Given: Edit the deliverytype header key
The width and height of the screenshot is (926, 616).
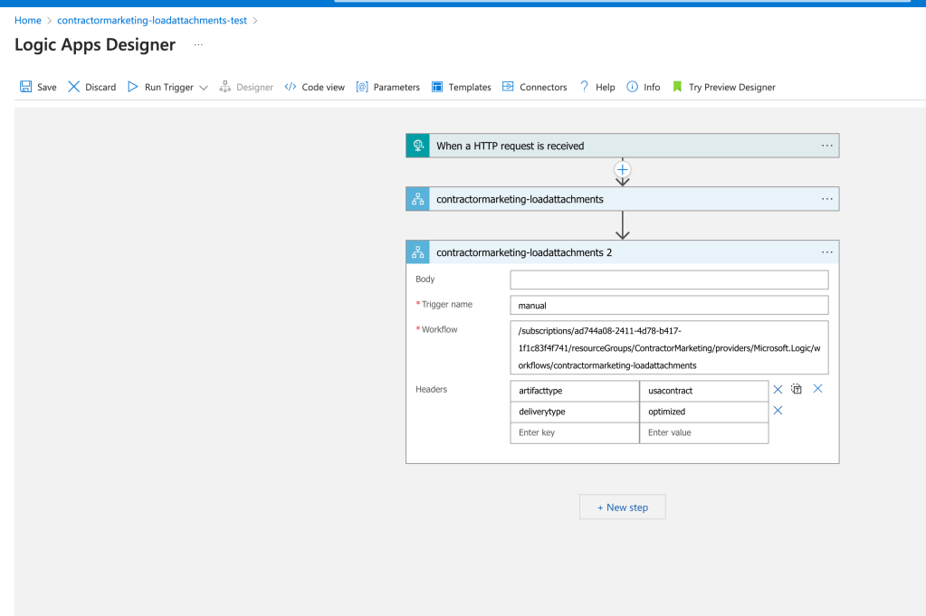Looking at the screenshot, I should click(575, 412).
